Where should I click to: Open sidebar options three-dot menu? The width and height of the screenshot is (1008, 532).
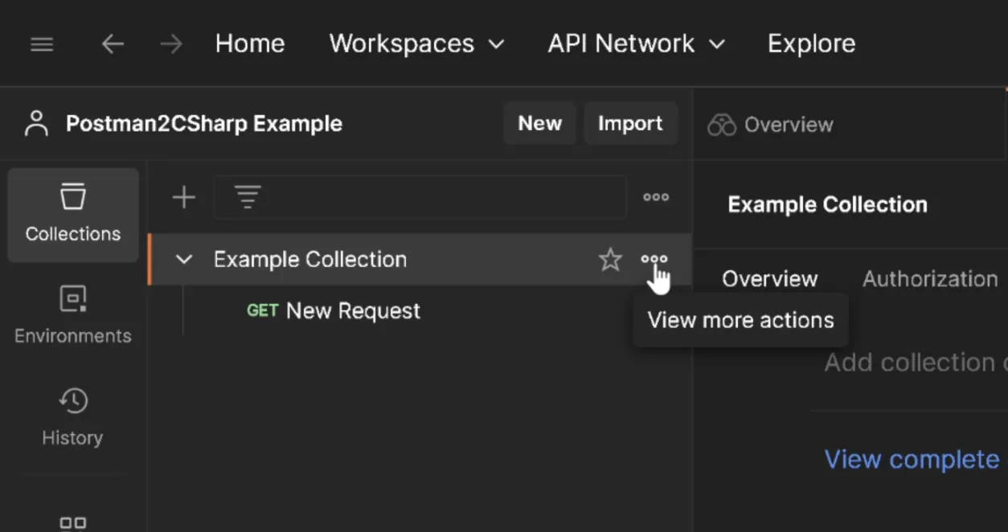pos(656,197)
